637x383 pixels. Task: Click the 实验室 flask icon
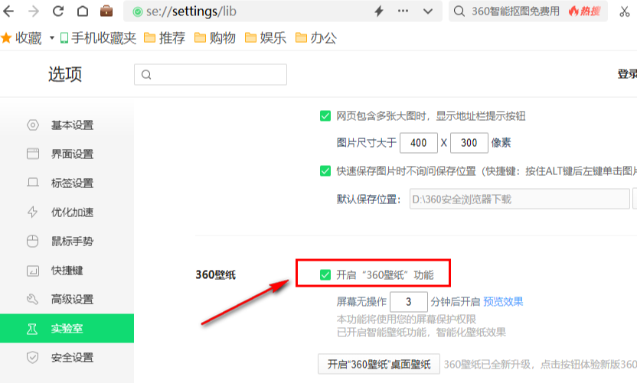(32, 329)
